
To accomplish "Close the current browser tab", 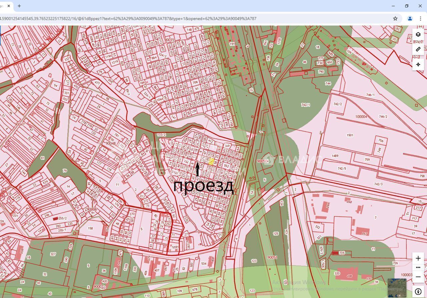I will 9,6.
